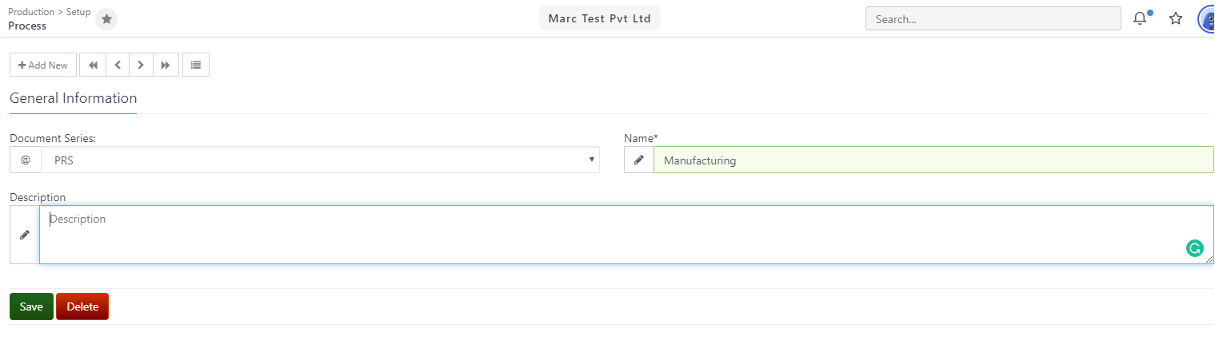Click the @ icon beside Document Series
Viewport: 1215px width, 344px height.
[x=26, y=160]
